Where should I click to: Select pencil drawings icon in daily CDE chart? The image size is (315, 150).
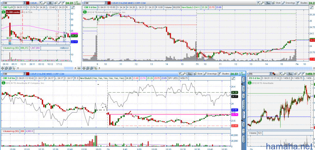pos(59,3)
